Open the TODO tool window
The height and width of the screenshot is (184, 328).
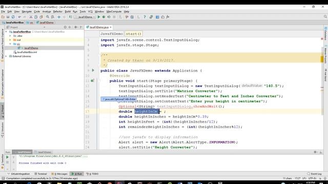point(92,174)
